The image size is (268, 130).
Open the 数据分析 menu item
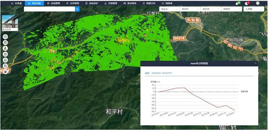coord(149,3)
